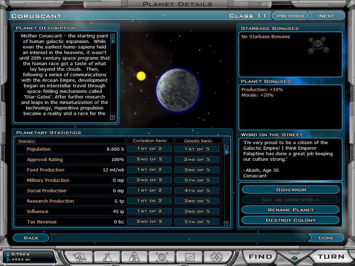This screenshot has width=355, height=266.
Task: Click the Back button
Action: coord(31,238)
